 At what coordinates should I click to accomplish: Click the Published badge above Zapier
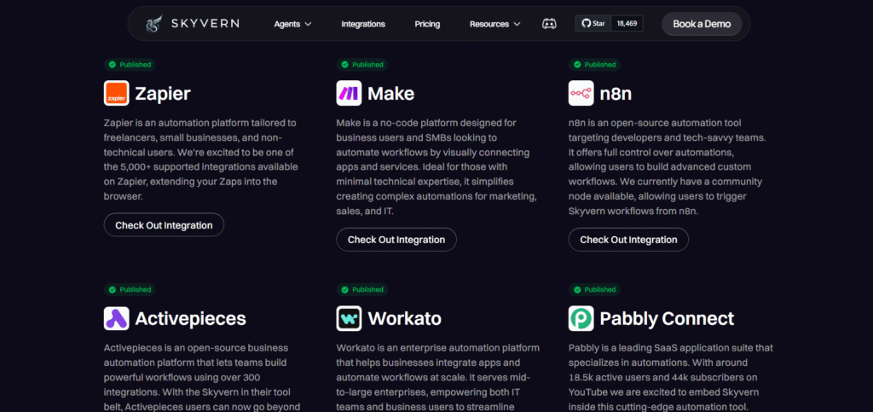point(130,65)
